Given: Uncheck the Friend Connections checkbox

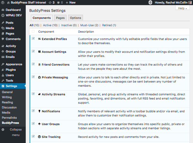Looking at the screenshot, I should [x=33, y=64].
